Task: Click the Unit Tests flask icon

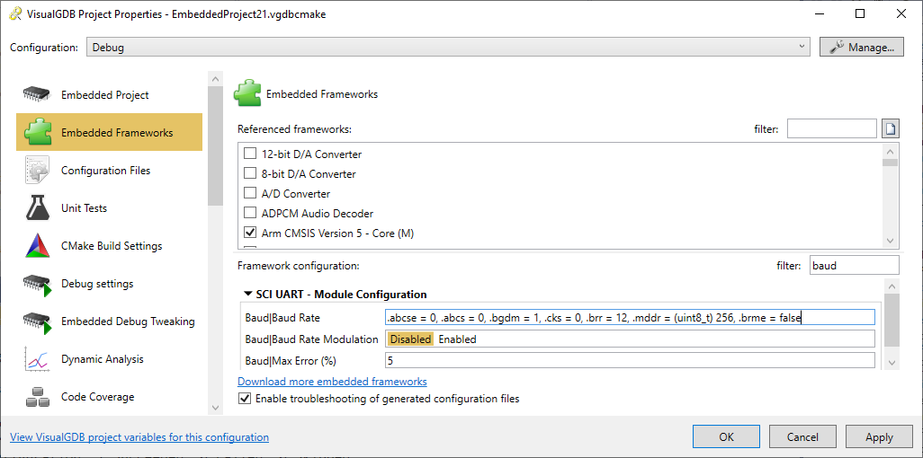Action: click(x=36, y=208)
